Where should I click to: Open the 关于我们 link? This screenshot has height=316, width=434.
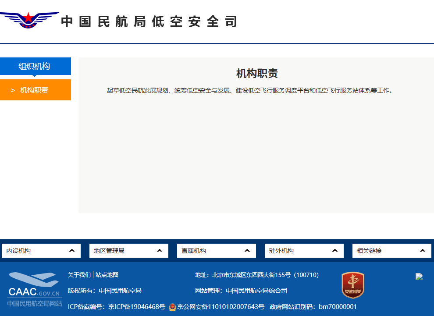[79, 275]
